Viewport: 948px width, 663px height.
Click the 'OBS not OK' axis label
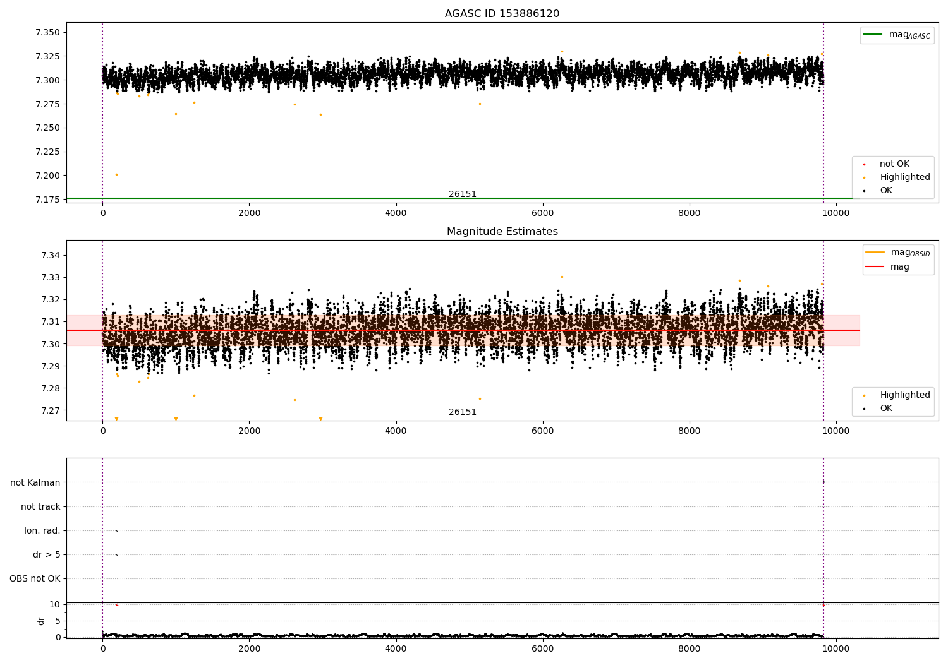(35, 579)
